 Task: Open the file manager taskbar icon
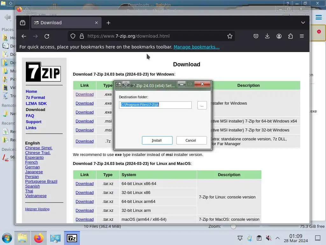[22, 238]
